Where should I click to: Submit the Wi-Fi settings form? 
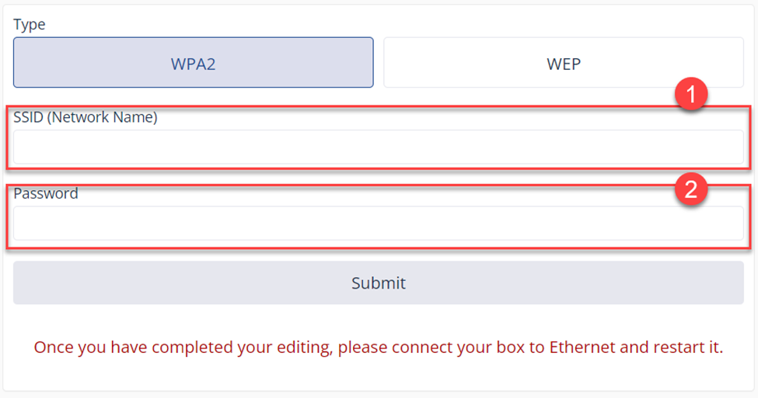click(378, 283)
